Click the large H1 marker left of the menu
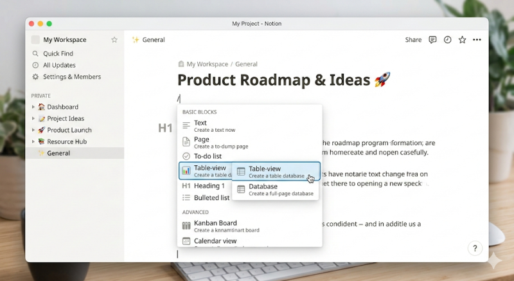 tap(165, 127)
